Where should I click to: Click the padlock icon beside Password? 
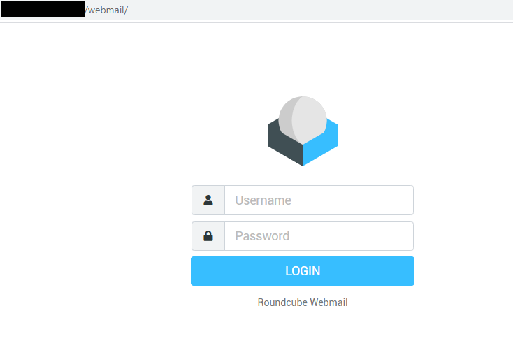(x=208, y=236)
